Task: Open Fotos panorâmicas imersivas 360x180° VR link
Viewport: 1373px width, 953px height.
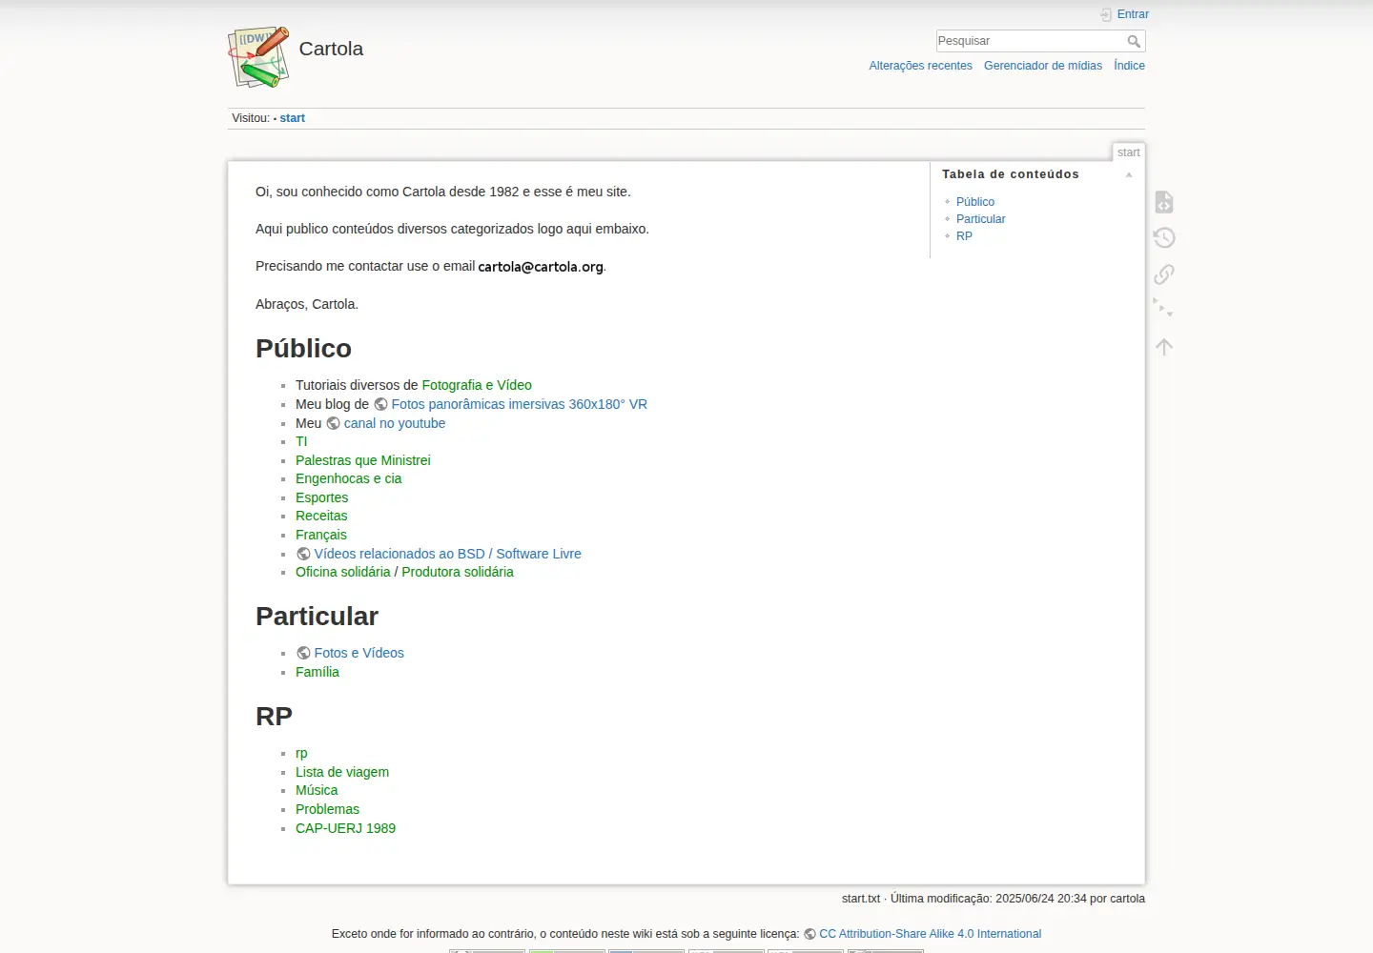Action: [519, 404]
